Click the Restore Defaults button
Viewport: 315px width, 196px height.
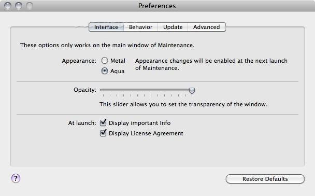[265, 179]
